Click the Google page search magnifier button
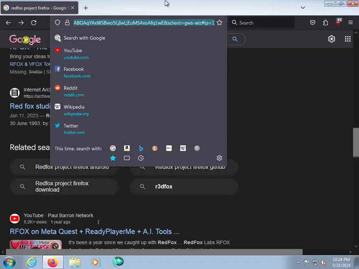 point(235,39)
